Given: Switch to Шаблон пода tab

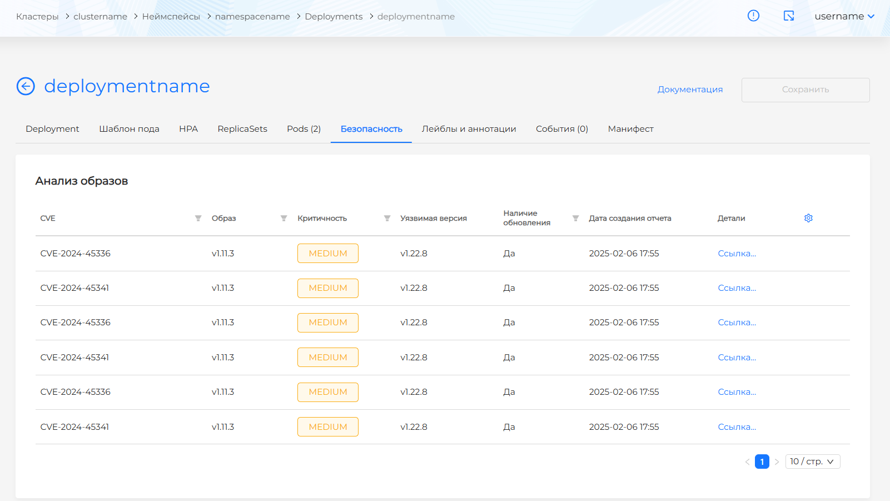Looking at the screenshot, I should [x=129, y=129].
